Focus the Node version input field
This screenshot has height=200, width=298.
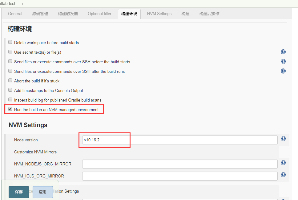pos(180,140)
